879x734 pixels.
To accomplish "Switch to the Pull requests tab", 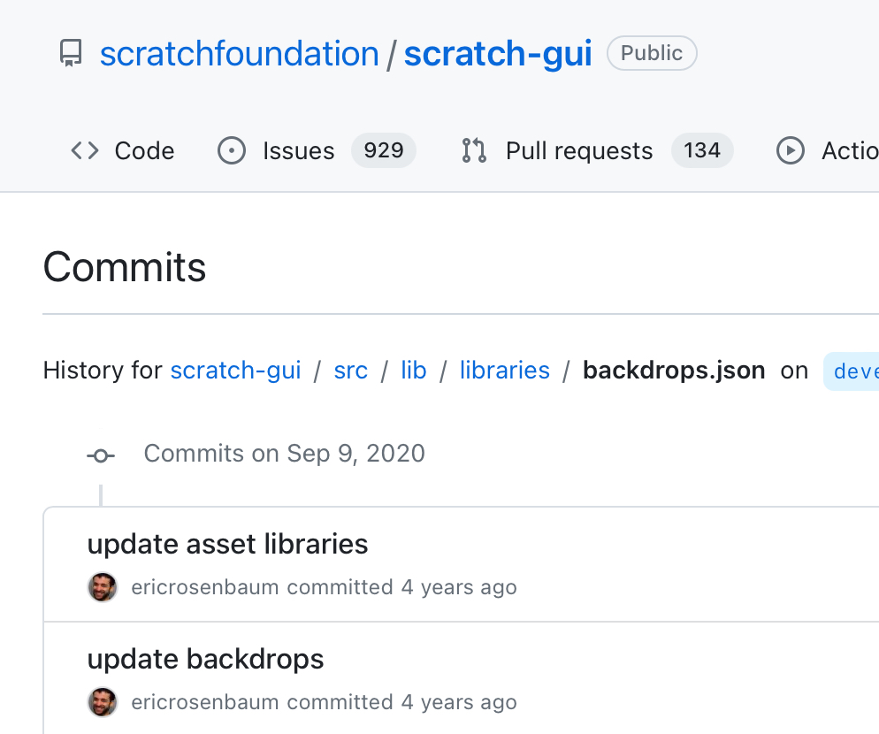I will (578, 151).
